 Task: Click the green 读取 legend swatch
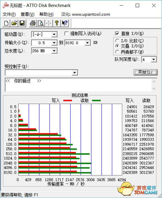[96, 101]
